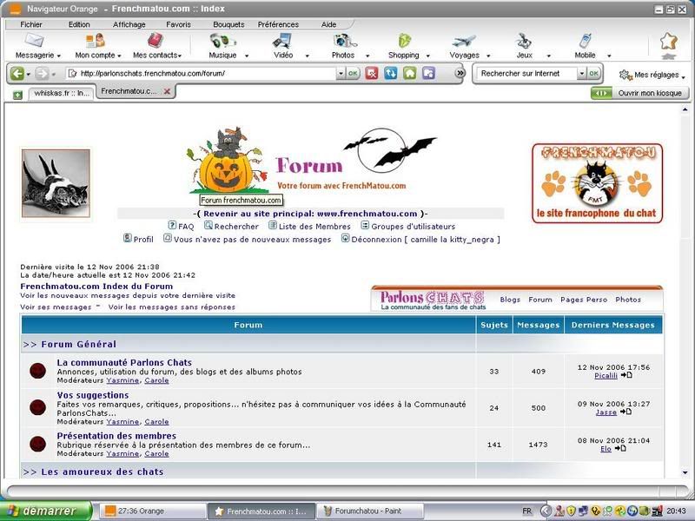The image size is (695, 521).
Task: Go back with the green arrow button
Action: [x=17, y=73]
